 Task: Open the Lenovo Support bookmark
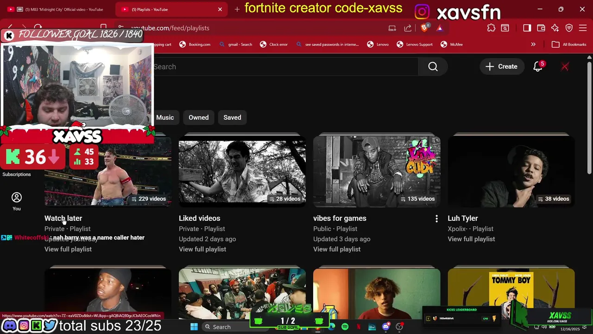coord(414,45)
